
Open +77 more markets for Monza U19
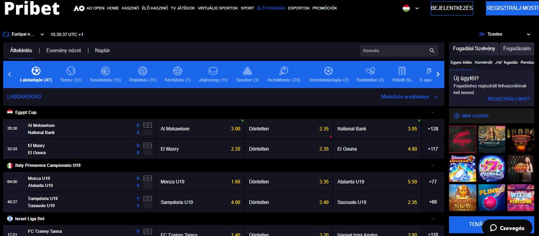pos(433,182)
